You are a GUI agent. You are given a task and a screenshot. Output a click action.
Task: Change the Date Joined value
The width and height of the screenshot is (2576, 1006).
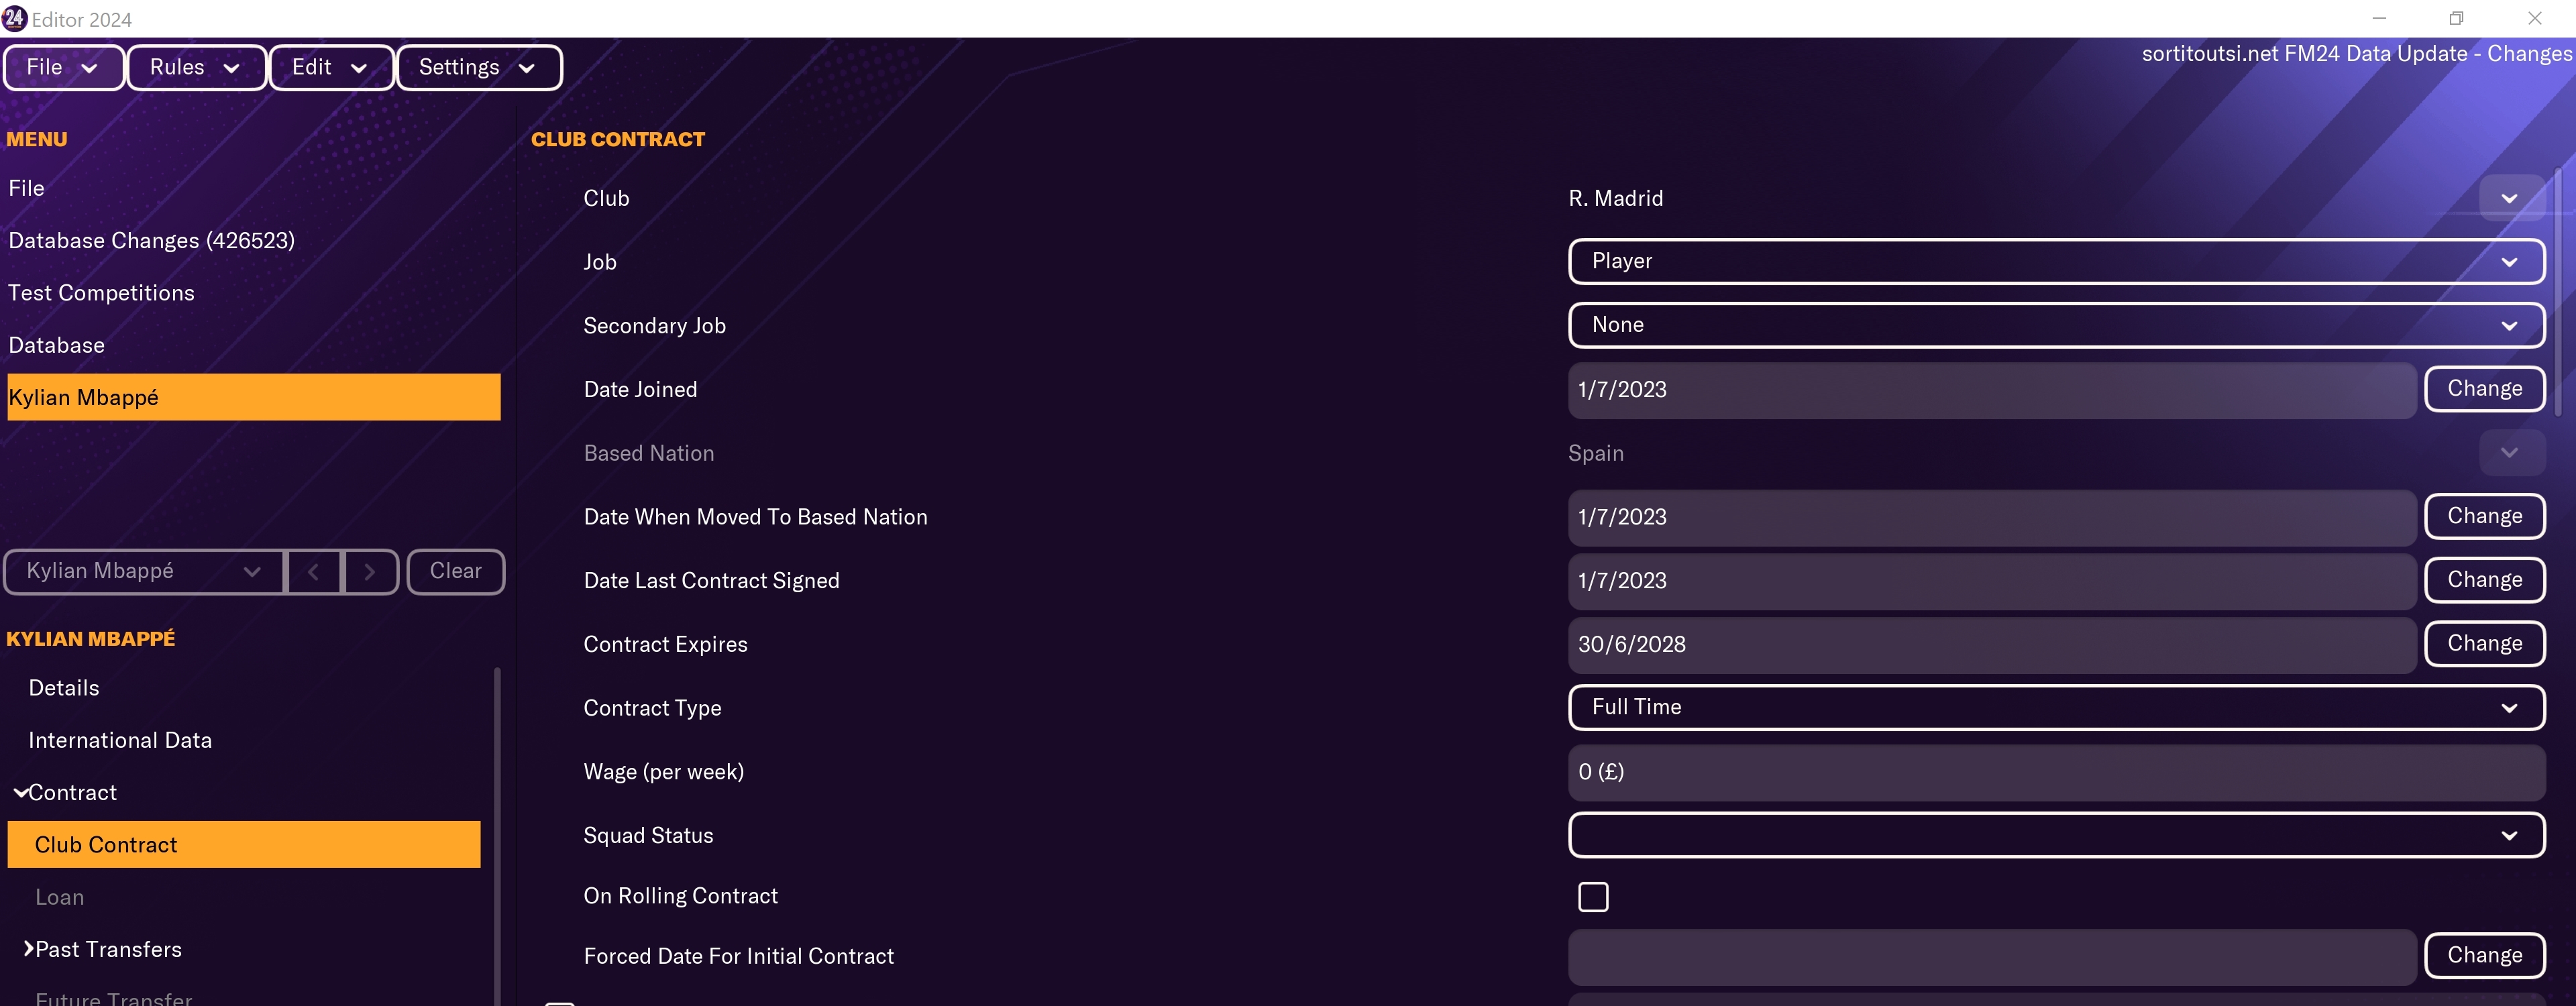pos(2484,389)
